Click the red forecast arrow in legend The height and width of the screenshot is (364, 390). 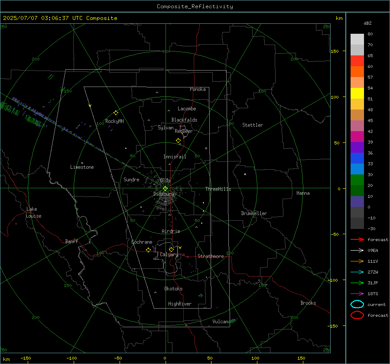click(357, 239)
